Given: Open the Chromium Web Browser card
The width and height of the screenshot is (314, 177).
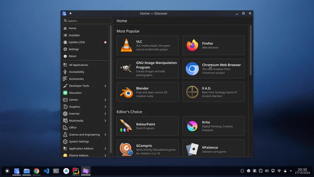Looking at the screenshot, I should [x=213, y=68].
